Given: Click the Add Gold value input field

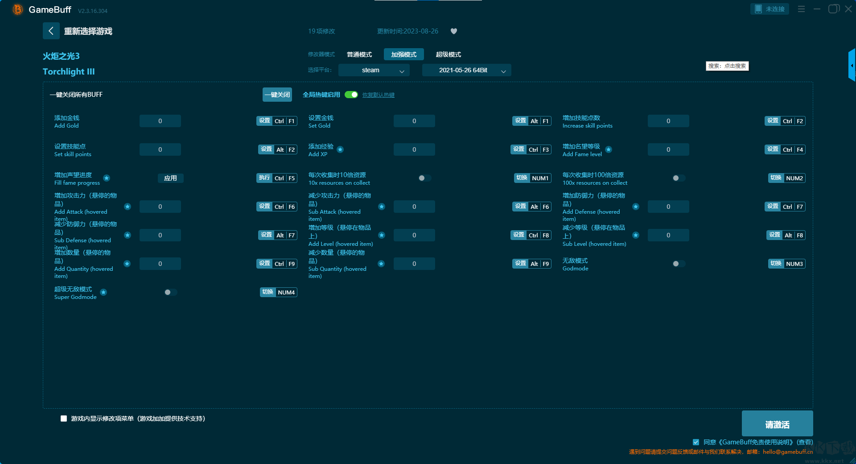Looking at the screenshot, I should (160, 121).
